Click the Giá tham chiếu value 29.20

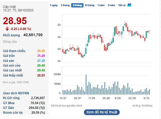[41, 51]
